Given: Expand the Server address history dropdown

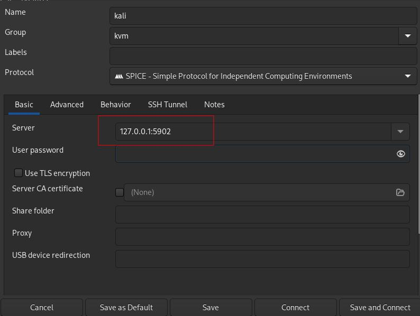Looking at the screenshot, I should [400, 132].
